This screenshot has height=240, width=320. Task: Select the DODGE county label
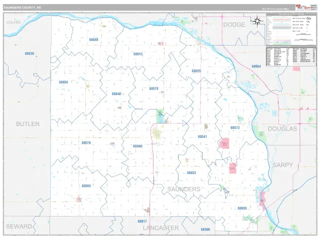(234, 24)
